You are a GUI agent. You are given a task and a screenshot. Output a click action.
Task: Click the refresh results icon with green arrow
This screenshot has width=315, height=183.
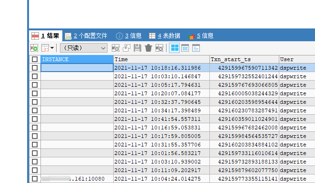[x=34, y=48]
